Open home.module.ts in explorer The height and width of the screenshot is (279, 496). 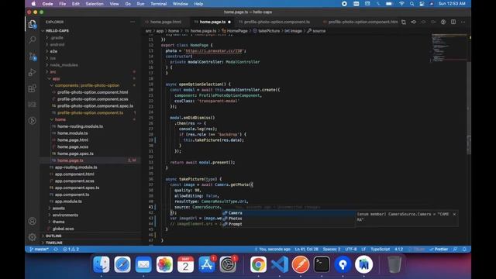(x=72, y=133)
